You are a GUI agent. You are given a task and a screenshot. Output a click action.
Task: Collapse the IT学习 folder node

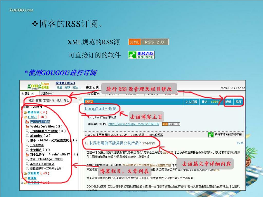tap(22, 117)
